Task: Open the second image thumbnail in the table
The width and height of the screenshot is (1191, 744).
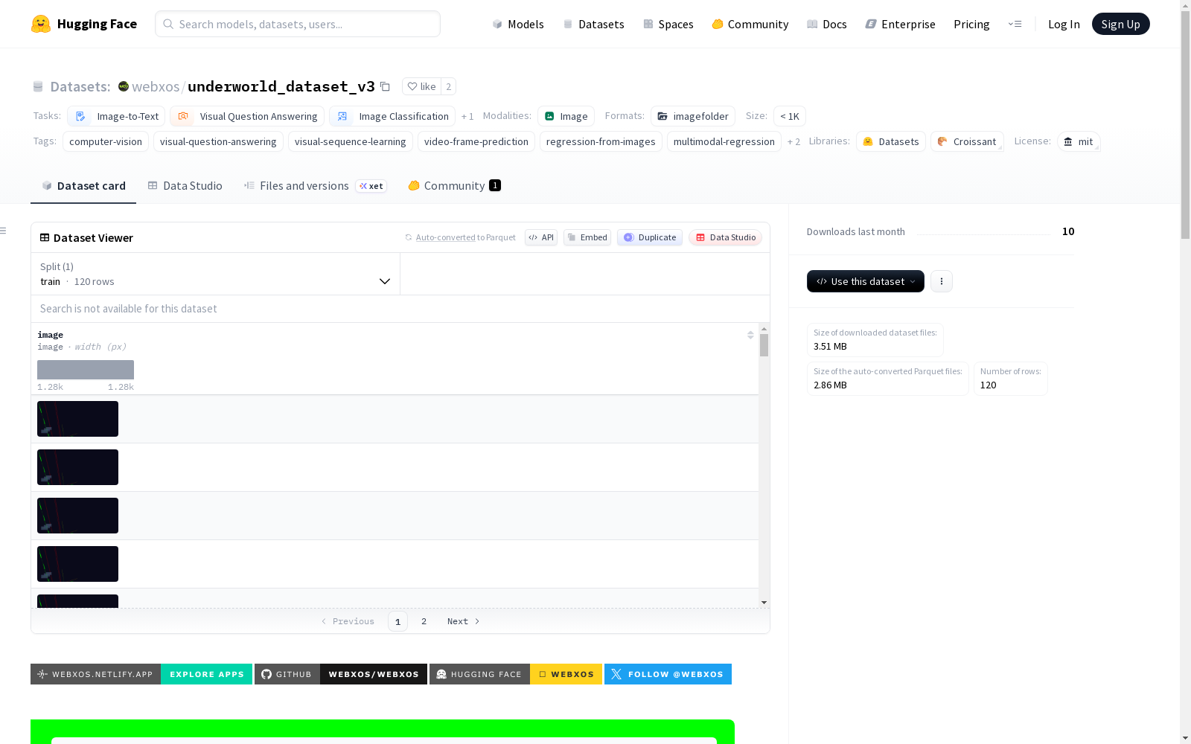Action: (77, 467)
